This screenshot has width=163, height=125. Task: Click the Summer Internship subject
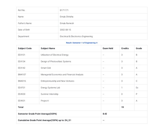point(49,94)
